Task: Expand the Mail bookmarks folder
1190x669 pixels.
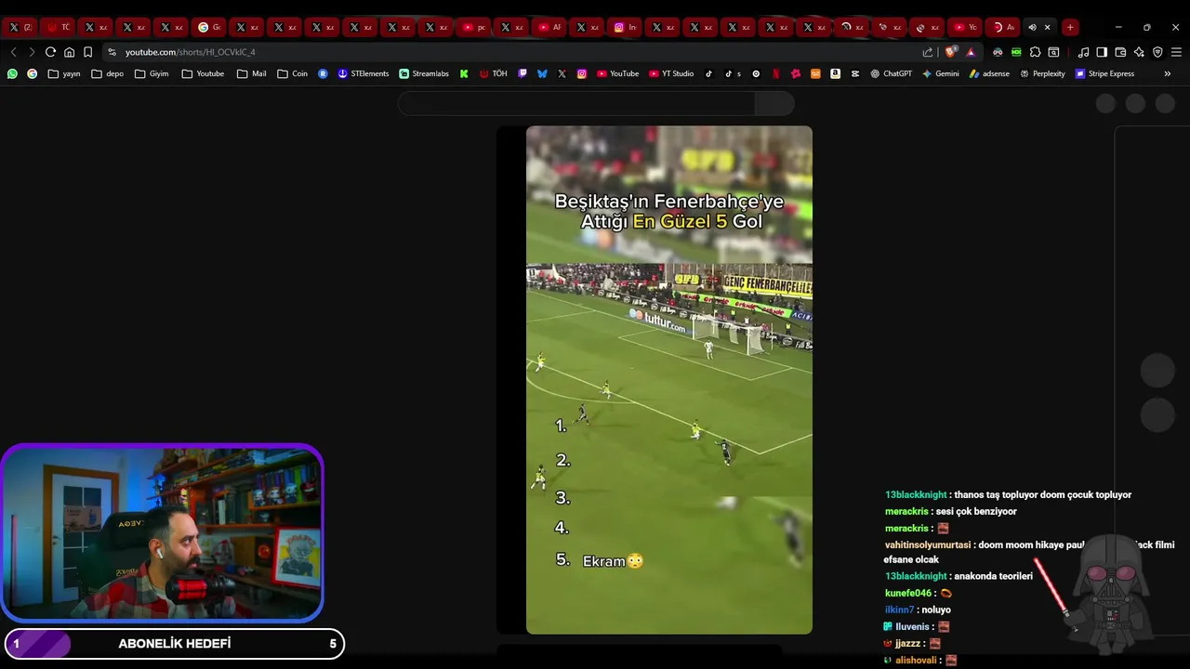Action: tap(251, 73)
